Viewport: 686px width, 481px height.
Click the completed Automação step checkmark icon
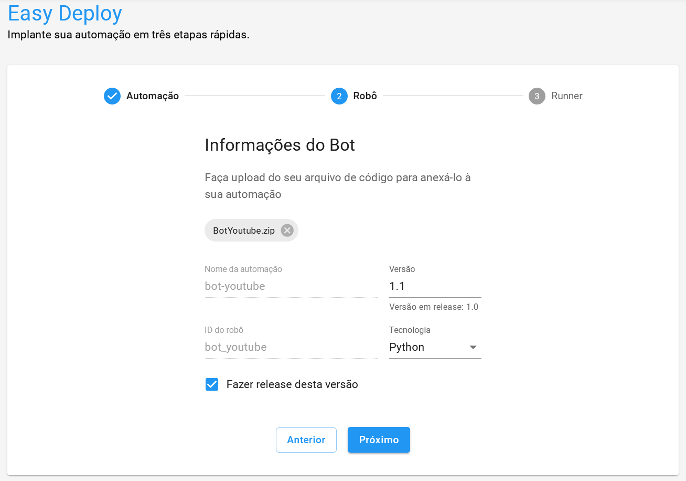click(x=112, y=96)
